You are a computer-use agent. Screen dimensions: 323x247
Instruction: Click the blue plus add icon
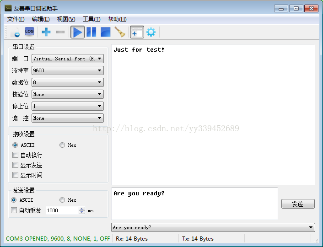[x=46, y=32]
